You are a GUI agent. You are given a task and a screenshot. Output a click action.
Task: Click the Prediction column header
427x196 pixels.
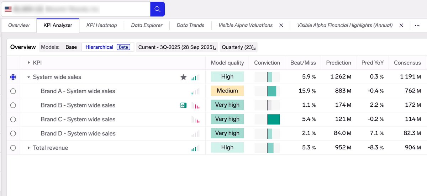point(338,63)
